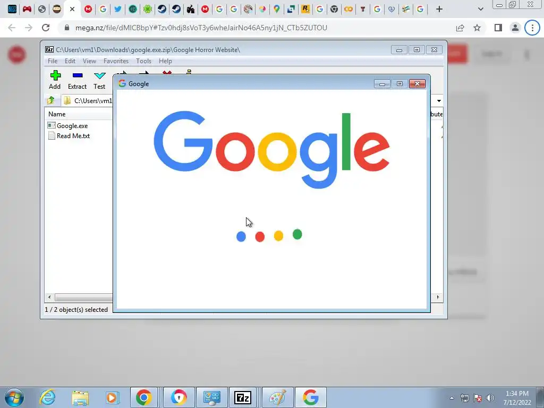Image resolution: width=544 pixels, height=408 pixels.
Task: Go up one folder level in 7-Zip
Action: (51, 100)
